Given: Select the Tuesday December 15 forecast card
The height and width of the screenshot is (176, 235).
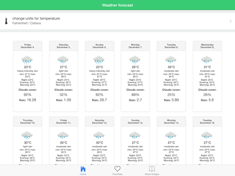Looking at the screenshot, I should [x=207, y=141].
